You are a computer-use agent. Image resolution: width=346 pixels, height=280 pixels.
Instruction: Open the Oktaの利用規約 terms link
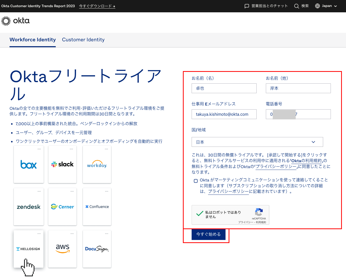click(306, 161)
